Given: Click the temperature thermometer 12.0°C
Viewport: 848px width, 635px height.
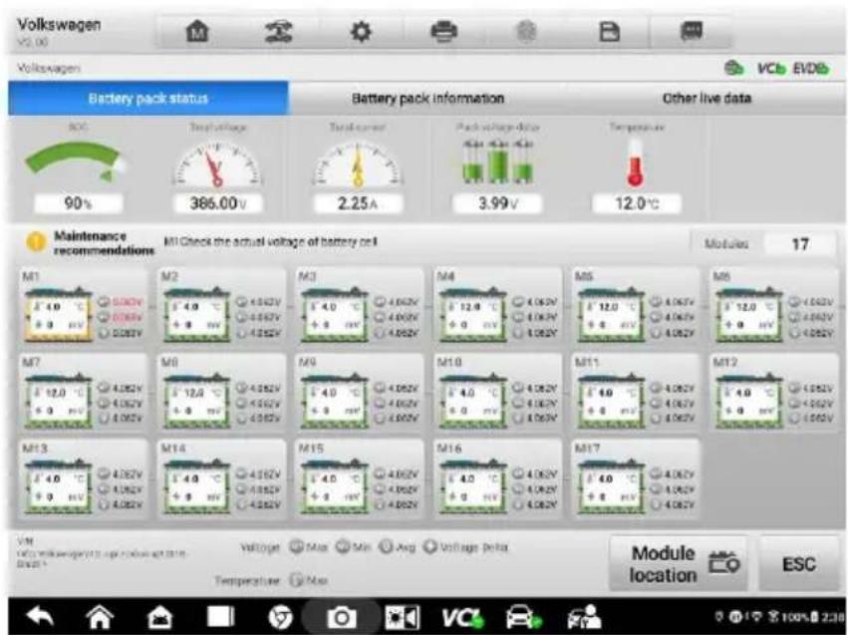Looking at the screenshot, I should pyautogui.click(x=637, y=169).
